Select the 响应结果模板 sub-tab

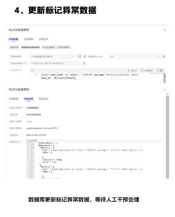[49, 47]
